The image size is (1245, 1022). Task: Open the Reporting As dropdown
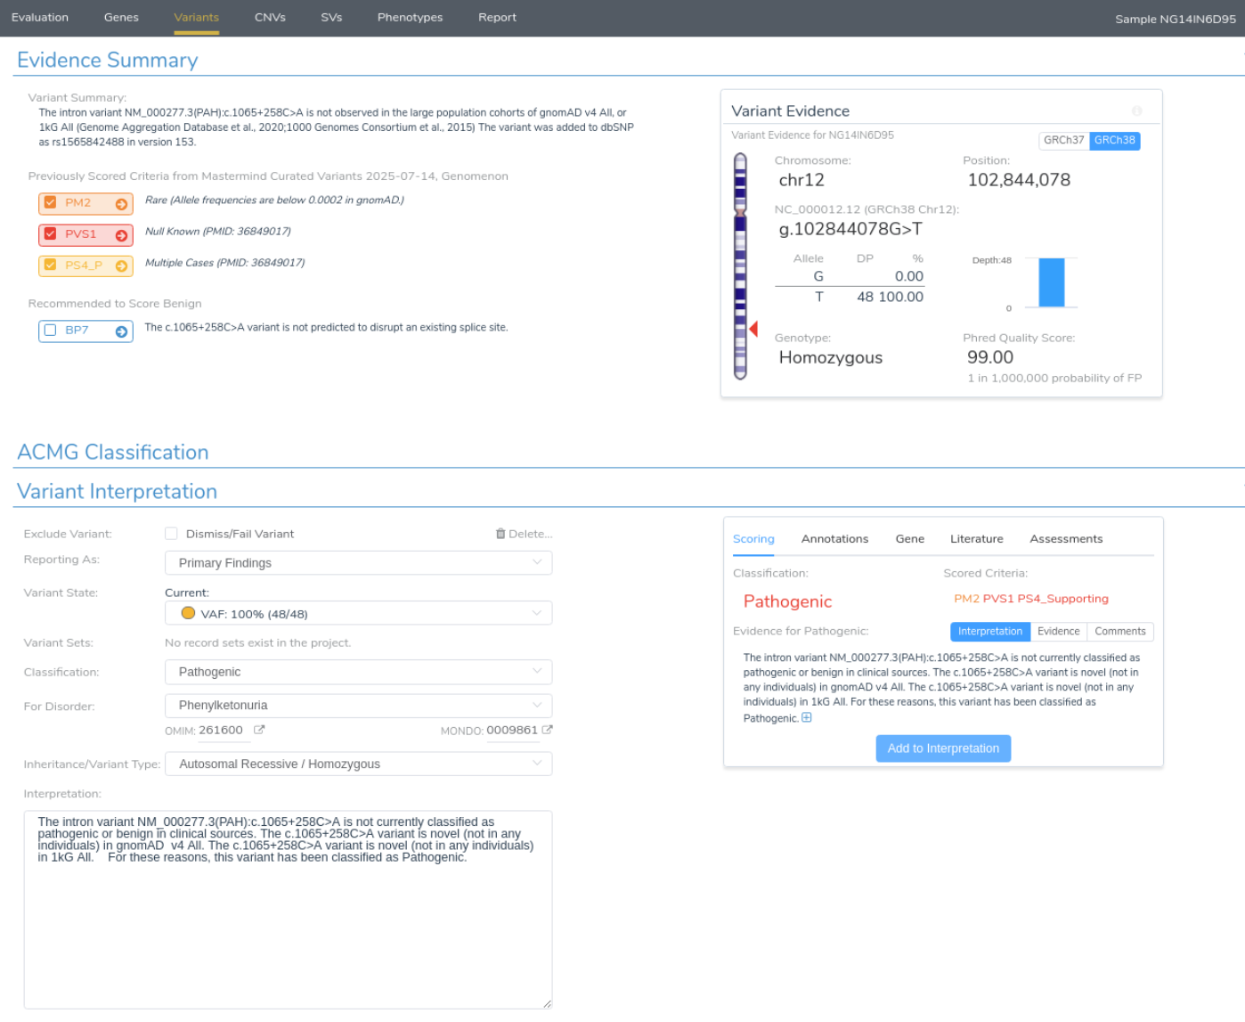358,563
